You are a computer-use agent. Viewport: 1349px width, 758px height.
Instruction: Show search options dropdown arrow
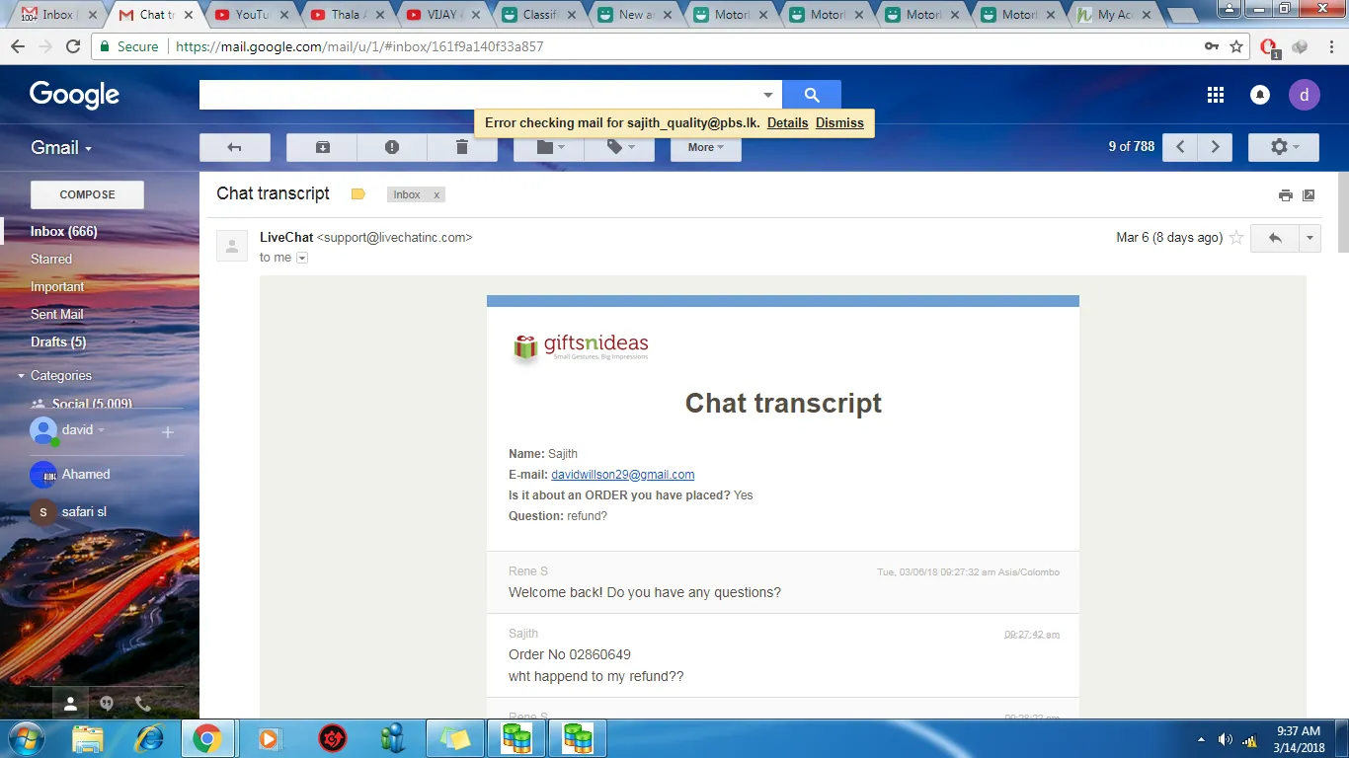tap(768, 95)
